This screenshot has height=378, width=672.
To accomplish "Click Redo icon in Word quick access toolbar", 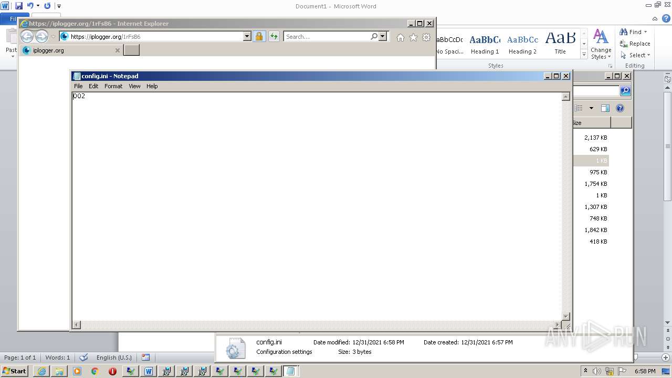I will pos(47,6).
